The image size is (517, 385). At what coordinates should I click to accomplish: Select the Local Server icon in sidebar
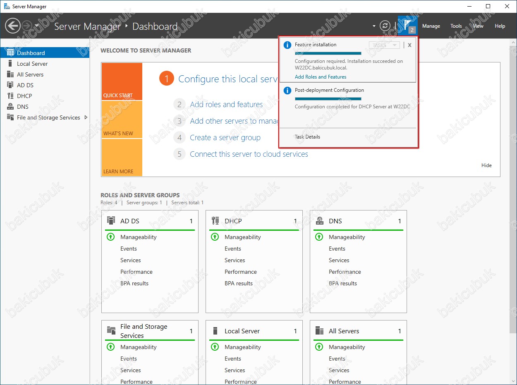(x=10, y=64)
